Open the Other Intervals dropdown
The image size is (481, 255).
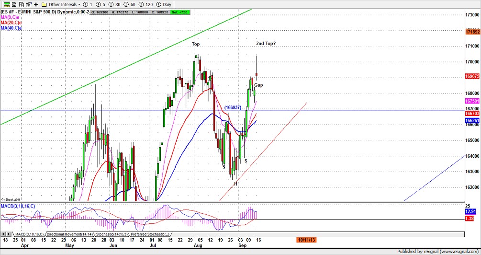point(64,4)
